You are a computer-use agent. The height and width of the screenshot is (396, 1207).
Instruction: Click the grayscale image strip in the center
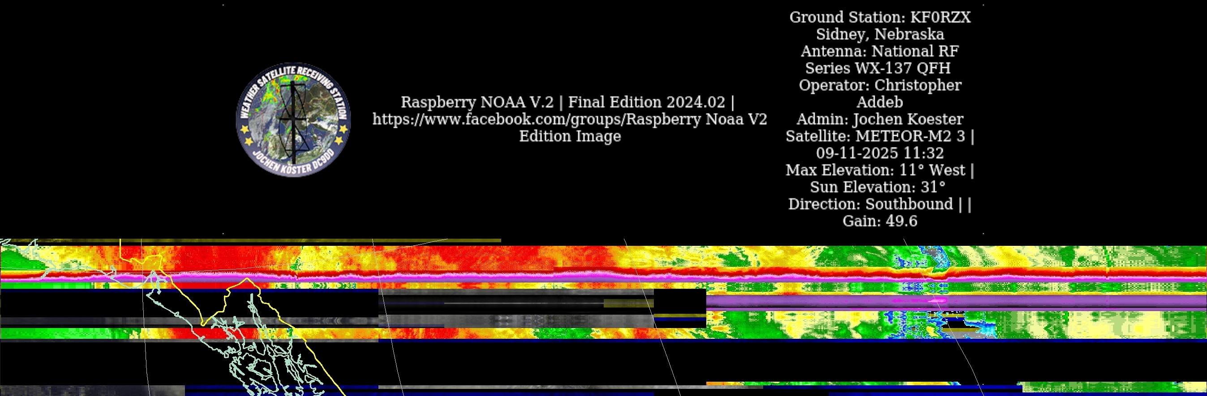click(x=515, y=321)
